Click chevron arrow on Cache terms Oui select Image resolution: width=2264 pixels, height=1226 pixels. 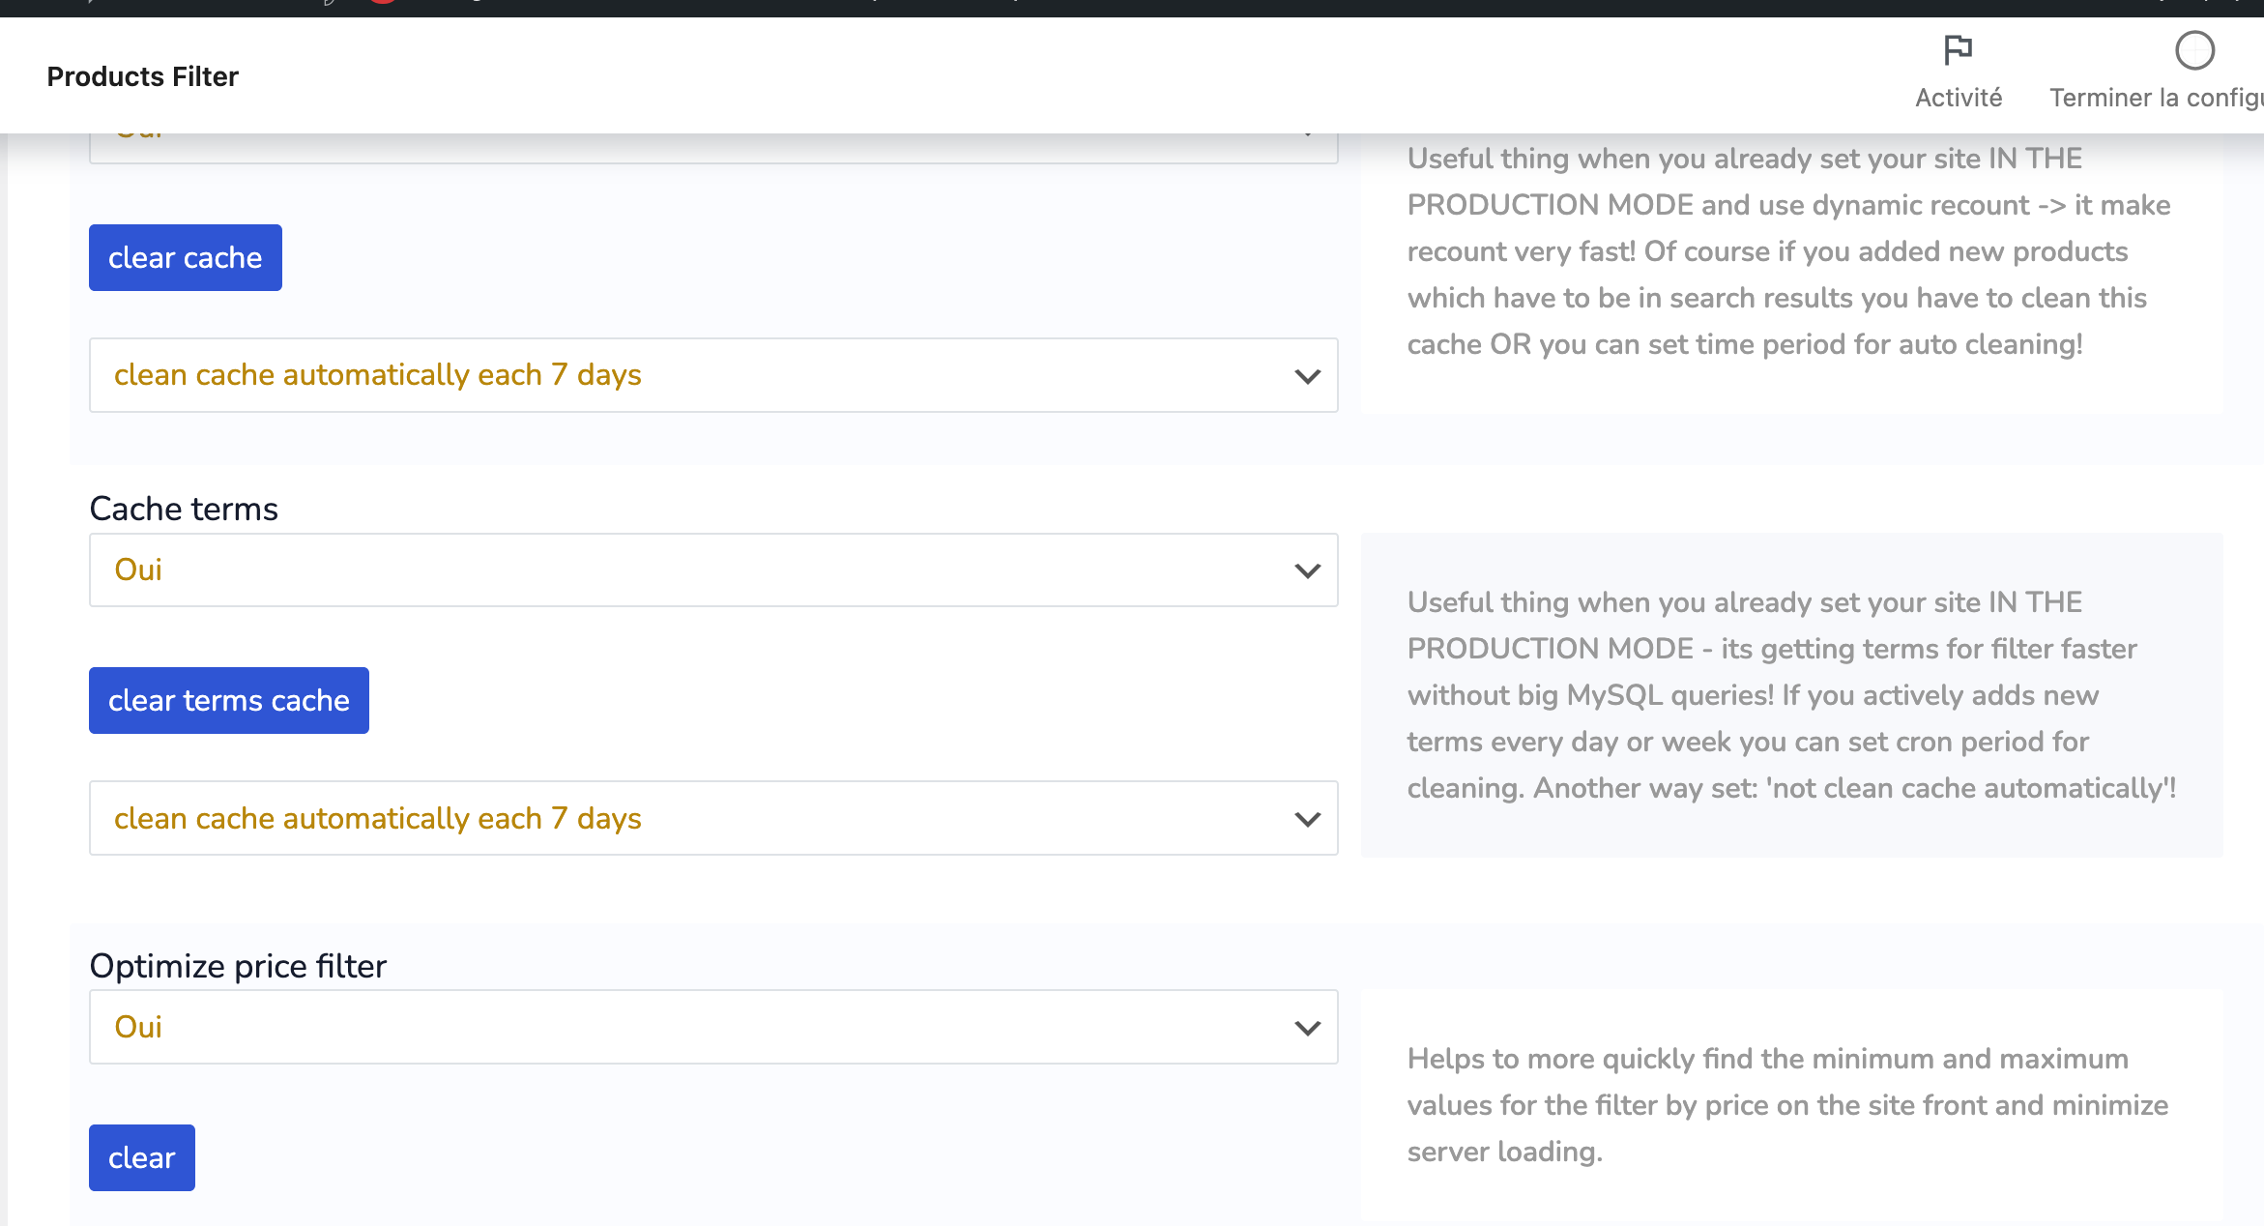[1307, 571]
